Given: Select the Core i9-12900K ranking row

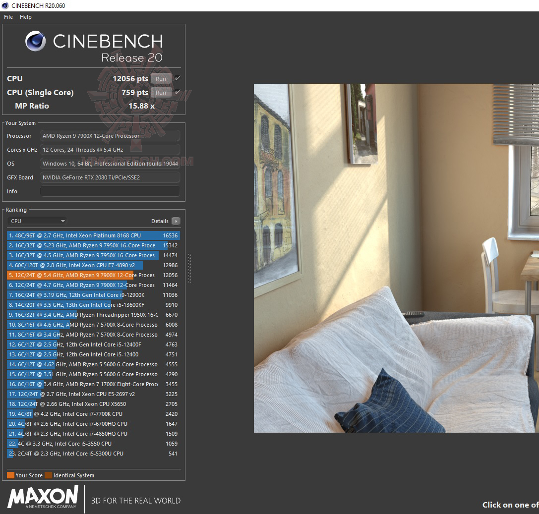Looking at the screenshot, I should pyautogui.click(x=93, y=295).
